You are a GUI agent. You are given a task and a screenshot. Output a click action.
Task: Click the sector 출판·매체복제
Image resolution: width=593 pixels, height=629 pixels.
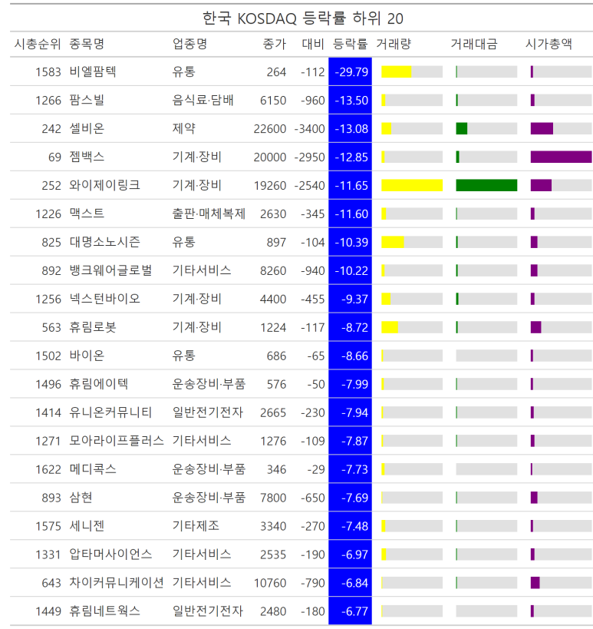point(209,214)
